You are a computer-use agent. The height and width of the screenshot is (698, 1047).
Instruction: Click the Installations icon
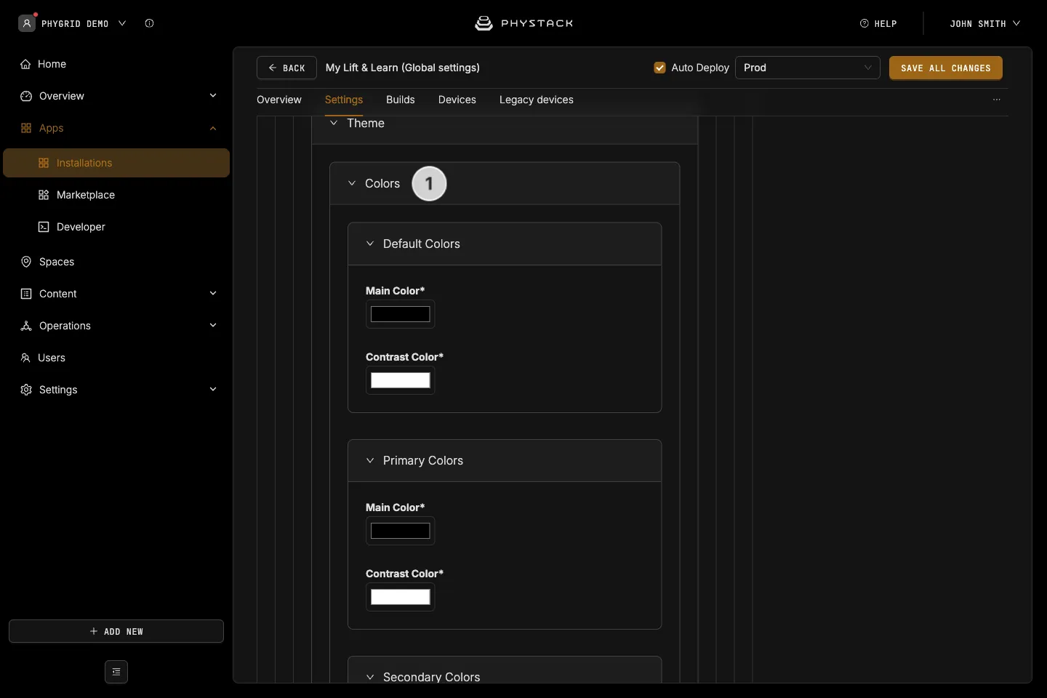[x=44, y=163]
